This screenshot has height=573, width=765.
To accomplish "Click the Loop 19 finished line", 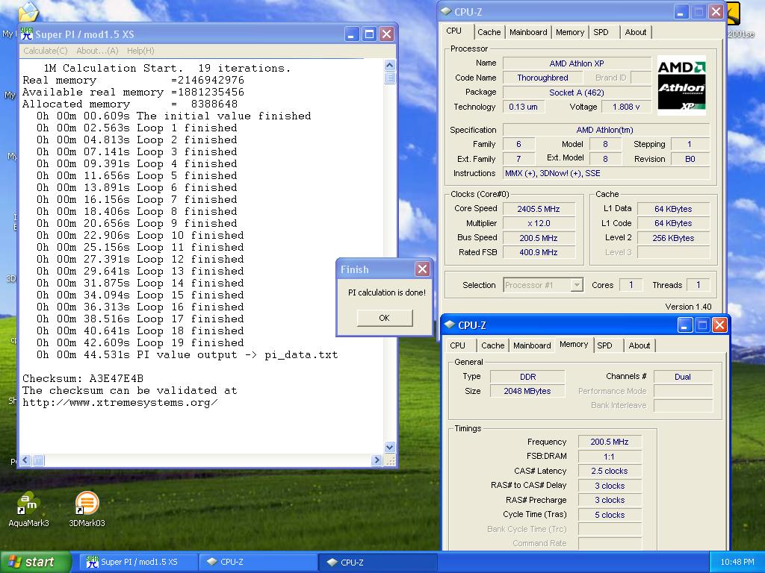I will pyautogui.click(x=140, y=342).
